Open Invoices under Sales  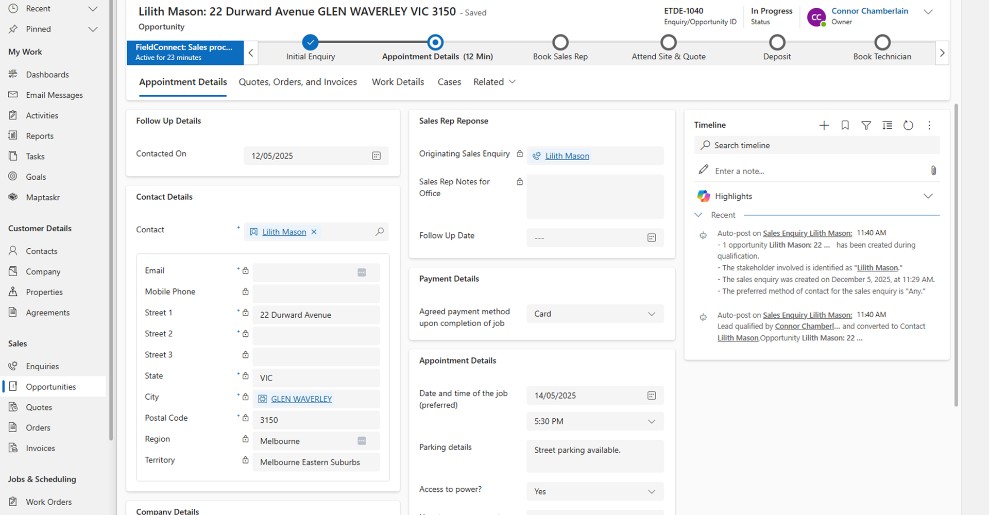[40, 449]
